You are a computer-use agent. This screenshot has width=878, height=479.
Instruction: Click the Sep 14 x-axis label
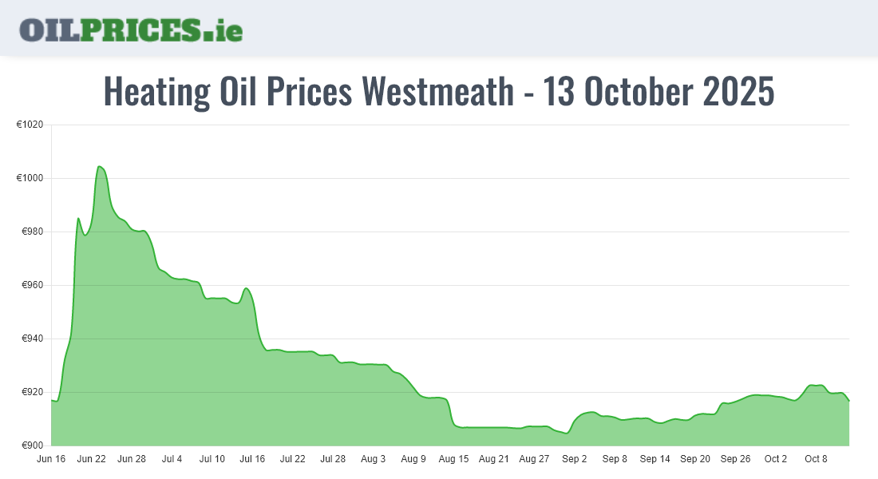(x=655, y=459)
